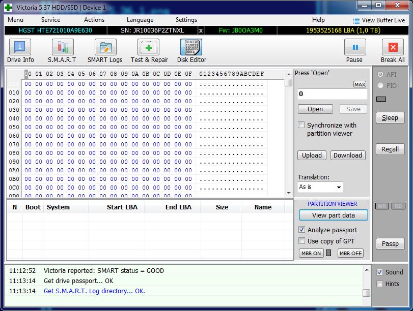Image resolution: width=413 pixels, height=311 pixels.
Task: Click the Passp button
Action: [x=390, y=244]
